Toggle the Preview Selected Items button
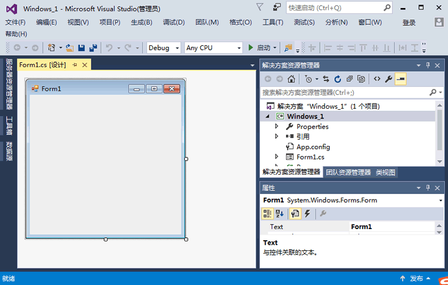The width and height of the screenshot is (448, 285). click(400, 79)
